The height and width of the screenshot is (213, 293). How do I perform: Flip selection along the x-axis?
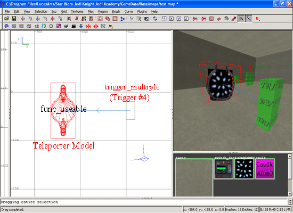23,19
